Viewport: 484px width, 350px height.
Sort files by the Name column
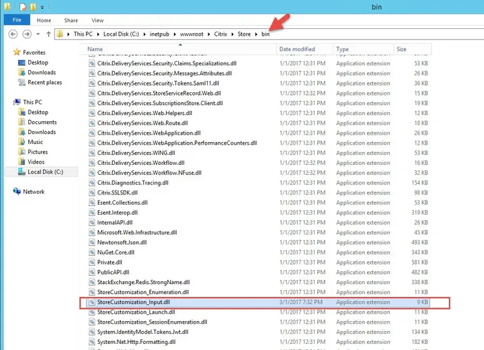coord(178,49)
